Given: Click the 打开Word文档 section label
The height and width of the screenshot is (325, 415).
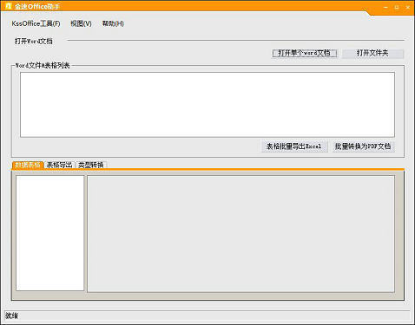Looking at the screenshot, I should click(x=34, y=41).
